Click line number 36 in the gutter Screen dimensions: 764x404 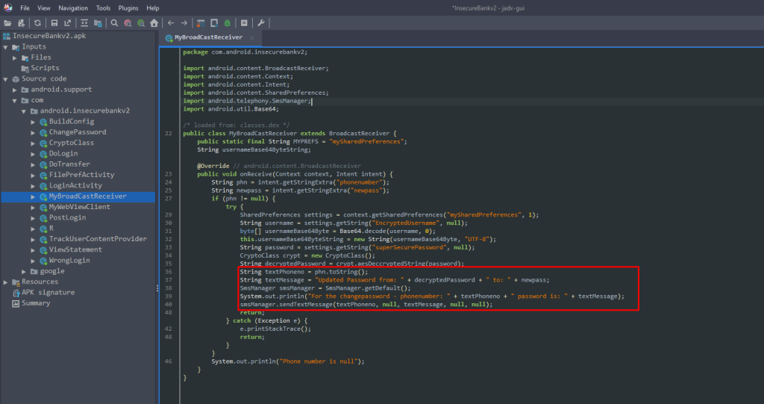click(x=168, y=272)
